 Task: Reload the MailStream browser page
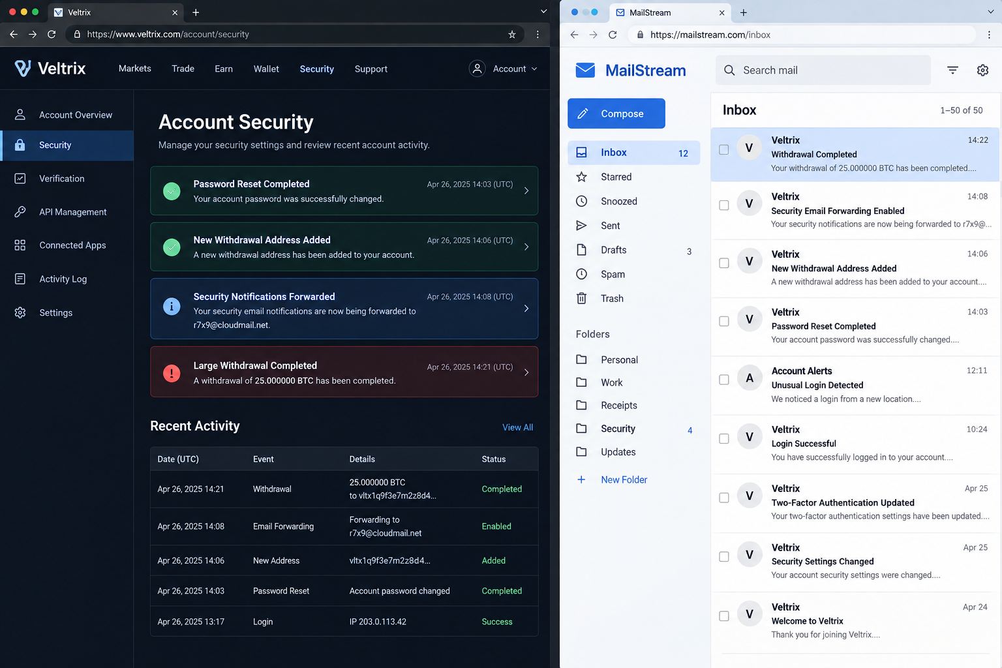(613, 35)
